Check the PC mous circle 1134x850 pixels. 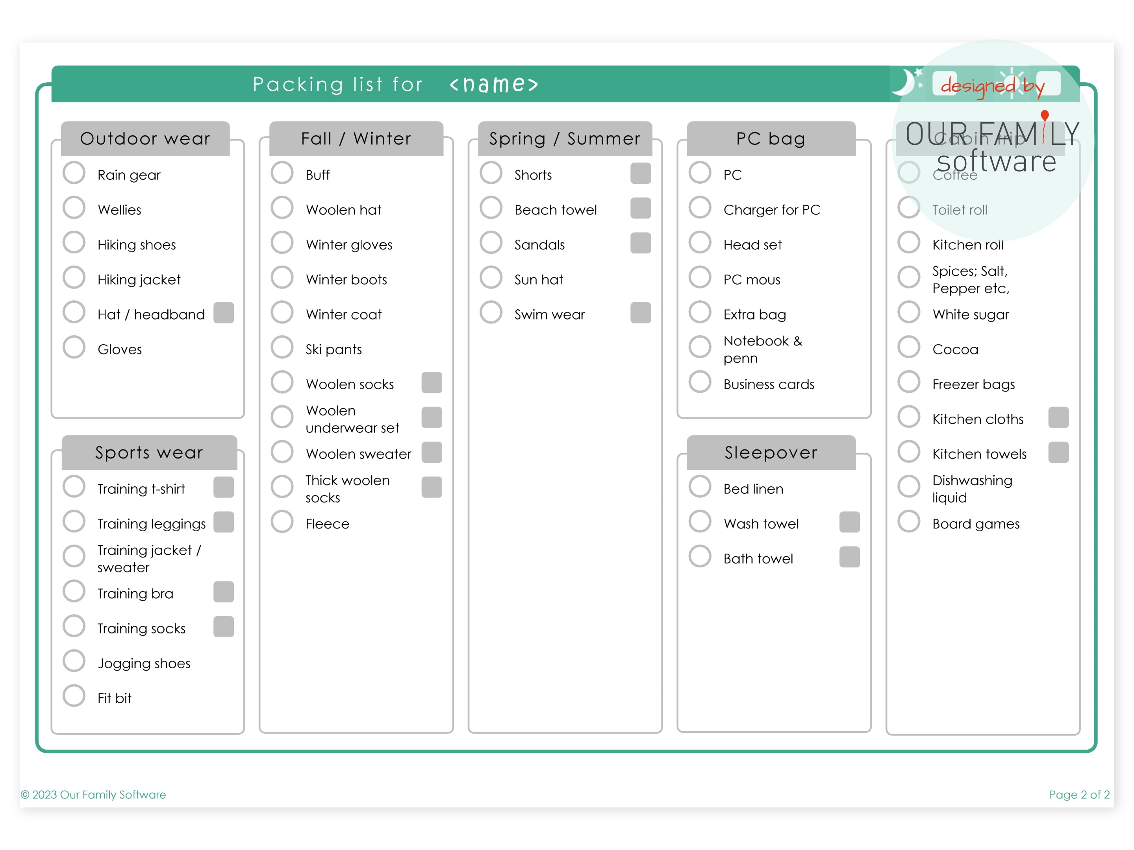pos(700,278)
